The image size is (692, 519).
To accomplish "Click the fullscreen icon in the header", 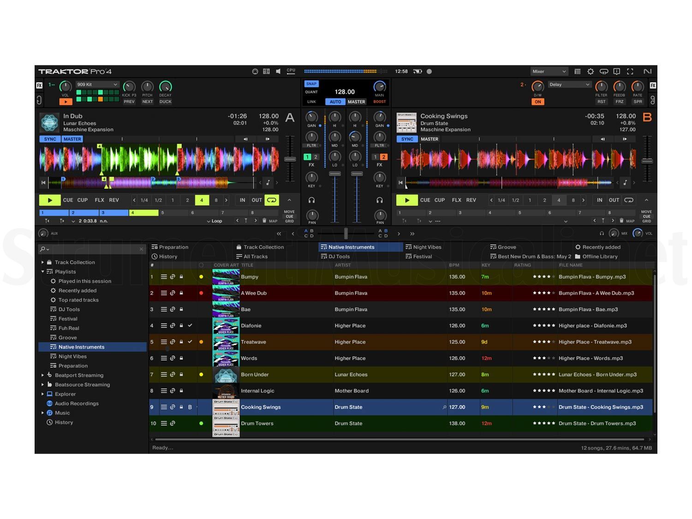I will [630, 72].
